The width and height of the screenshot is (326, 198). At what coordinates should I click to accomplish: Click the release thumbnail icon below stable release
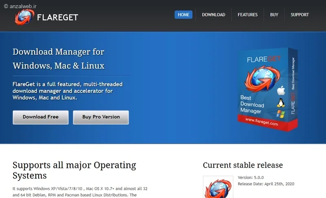218,187
